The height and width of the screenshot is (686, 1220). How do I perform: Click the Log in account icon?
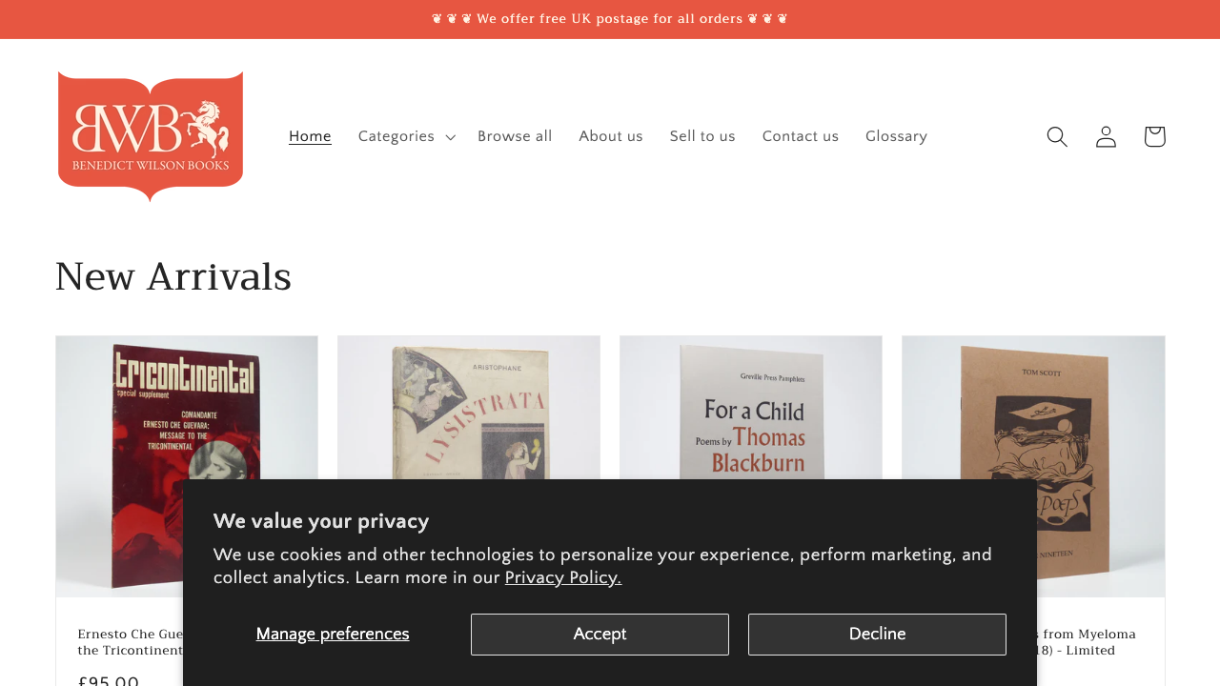[x=1104, y=136]
